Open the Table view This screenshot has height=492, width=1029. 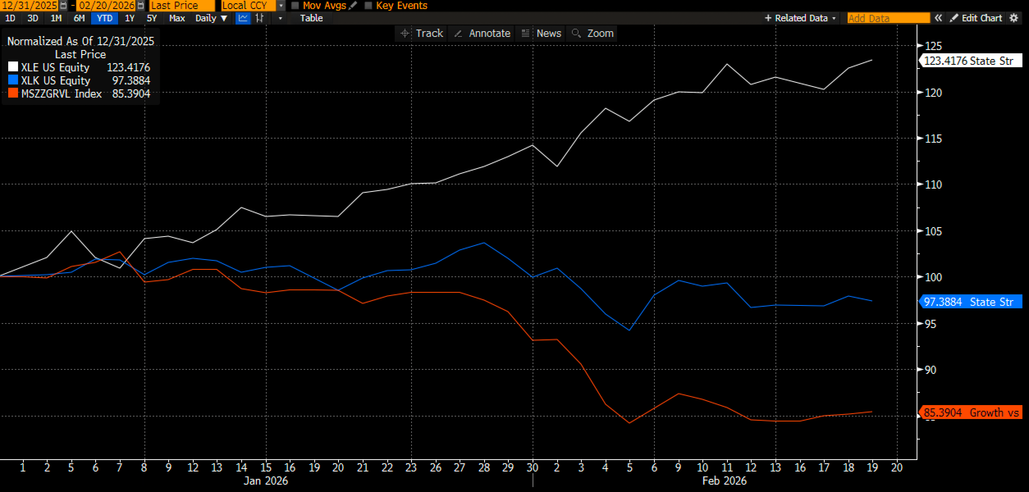(311, 18)
